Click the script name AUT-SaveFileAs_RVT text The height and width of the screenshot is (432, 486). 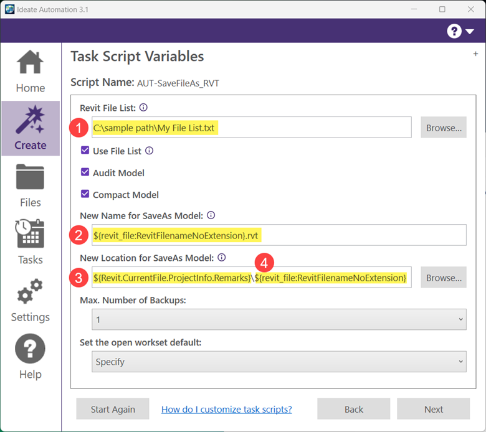(x=178, y=83)
